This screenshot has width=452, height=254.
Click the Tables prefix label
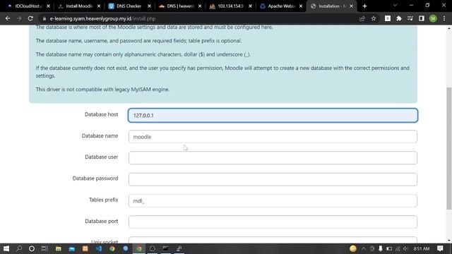pos(104,200)
